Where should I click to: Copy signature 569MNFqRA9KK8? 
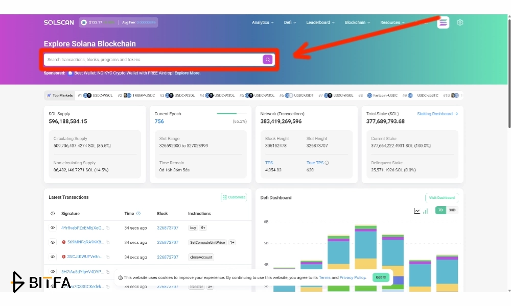[107, 243]
